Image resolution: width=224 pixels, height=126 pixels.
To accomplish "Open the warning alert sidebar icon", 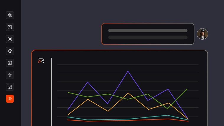I will [10, 27].
